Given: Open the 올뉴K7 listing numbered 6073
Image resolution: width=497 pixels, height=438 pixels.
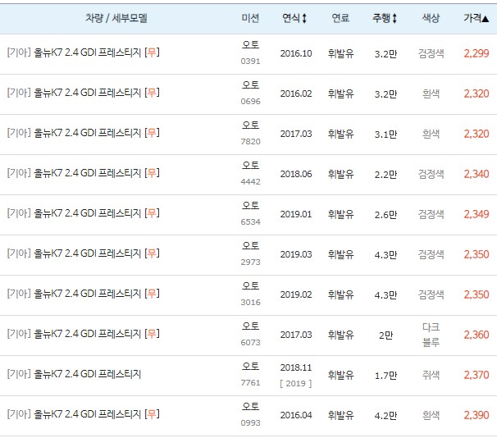Looking at the screenshot, I should [x=87, y=334].
